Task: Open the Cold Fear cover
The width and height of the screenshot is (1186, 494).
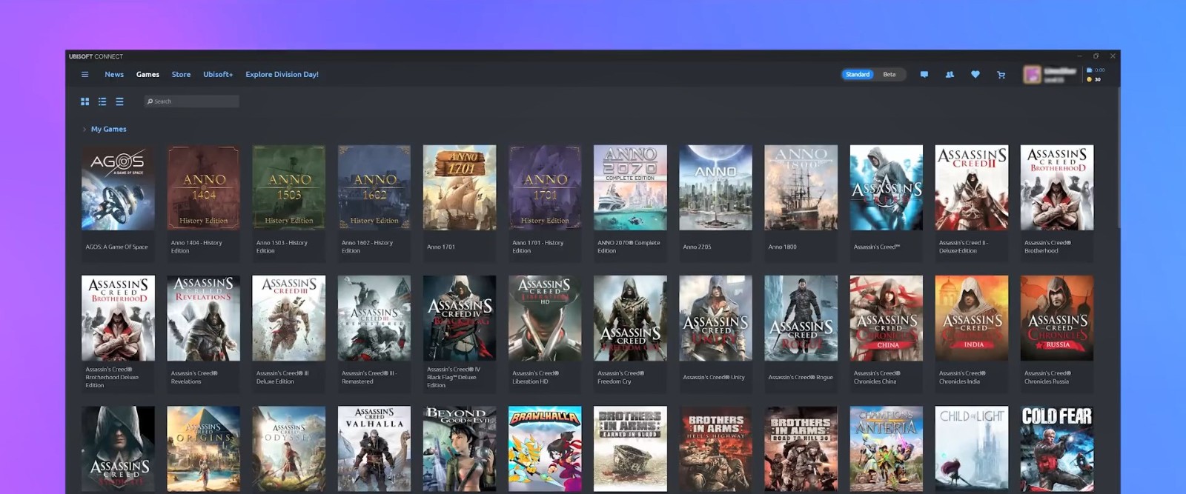Action: tap(1057, 449)
